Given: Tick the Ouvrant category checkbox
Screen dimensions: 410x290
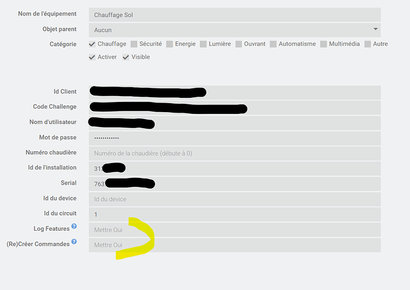Looking at the screenshot, I should click(238, 44).
